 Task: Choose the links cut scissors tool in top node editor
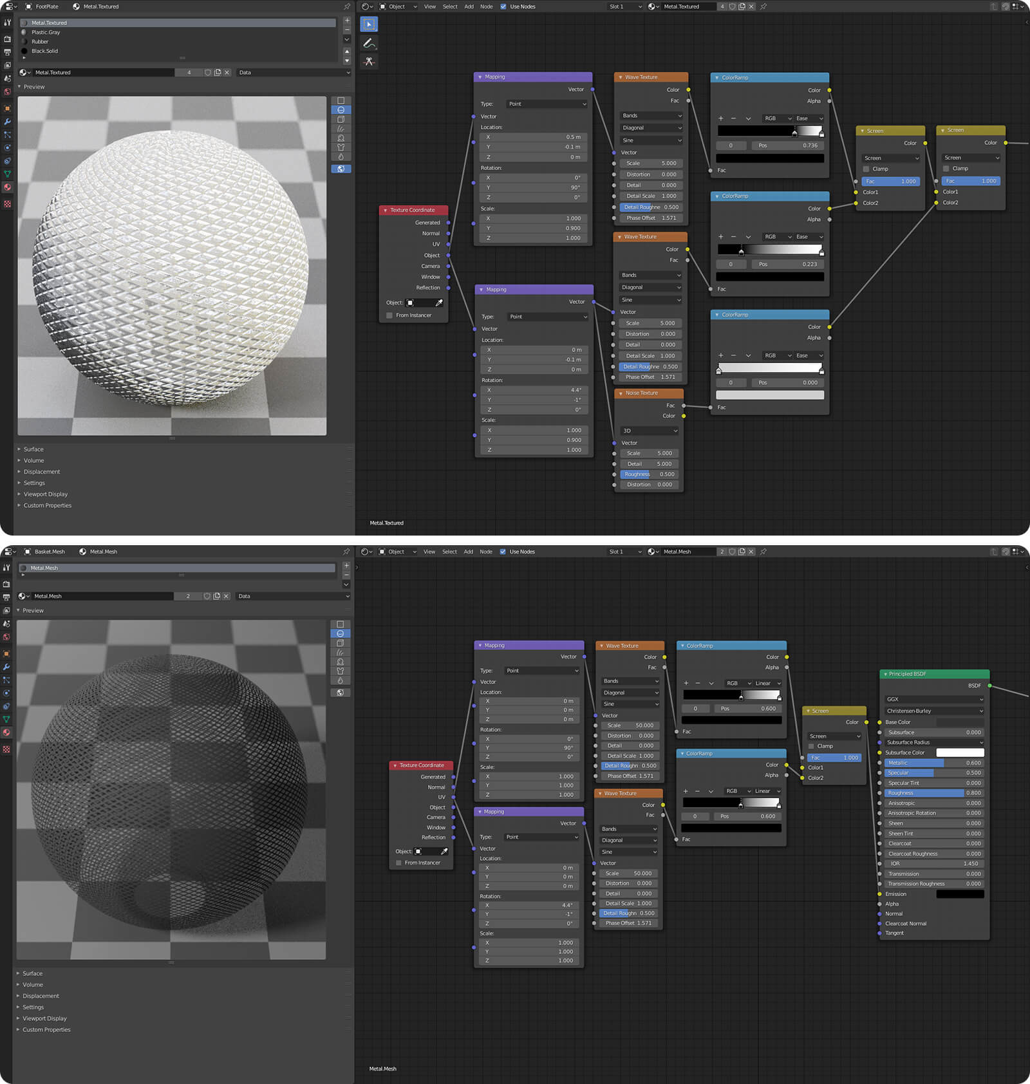point(369,62)
